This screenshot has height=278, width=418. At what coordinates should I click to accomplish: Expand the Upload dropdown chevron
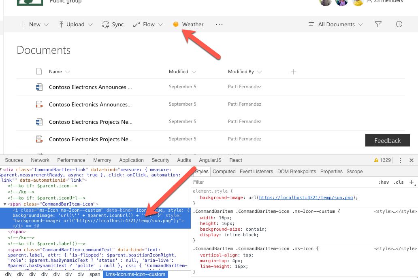90,25
